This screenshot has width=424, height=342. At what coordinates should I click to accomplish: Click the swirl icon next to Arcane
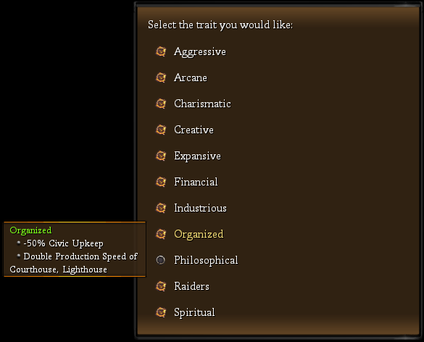click(x=161, y=78)
